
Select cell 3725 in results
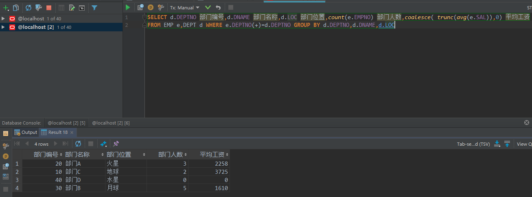(x=209, y=172)
